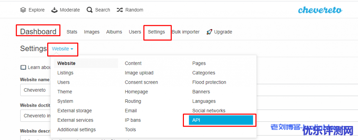
Task: Open the Settings tab
Action: [x=156, y=32]
